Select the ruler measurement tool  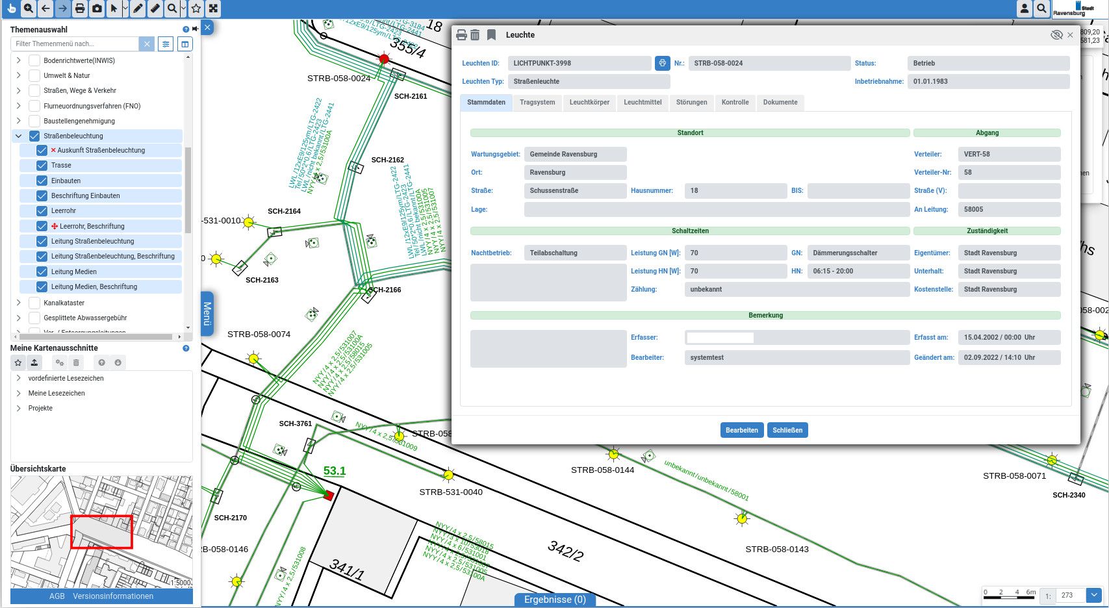point(155,8)
